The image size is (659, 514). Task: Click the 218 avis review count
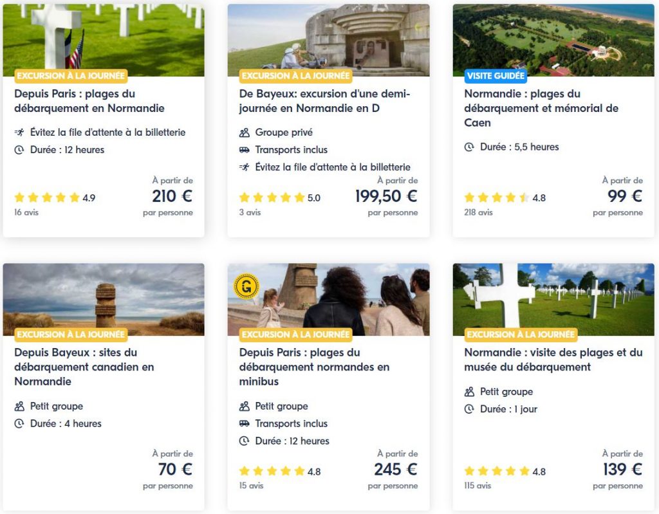[478, 212]
